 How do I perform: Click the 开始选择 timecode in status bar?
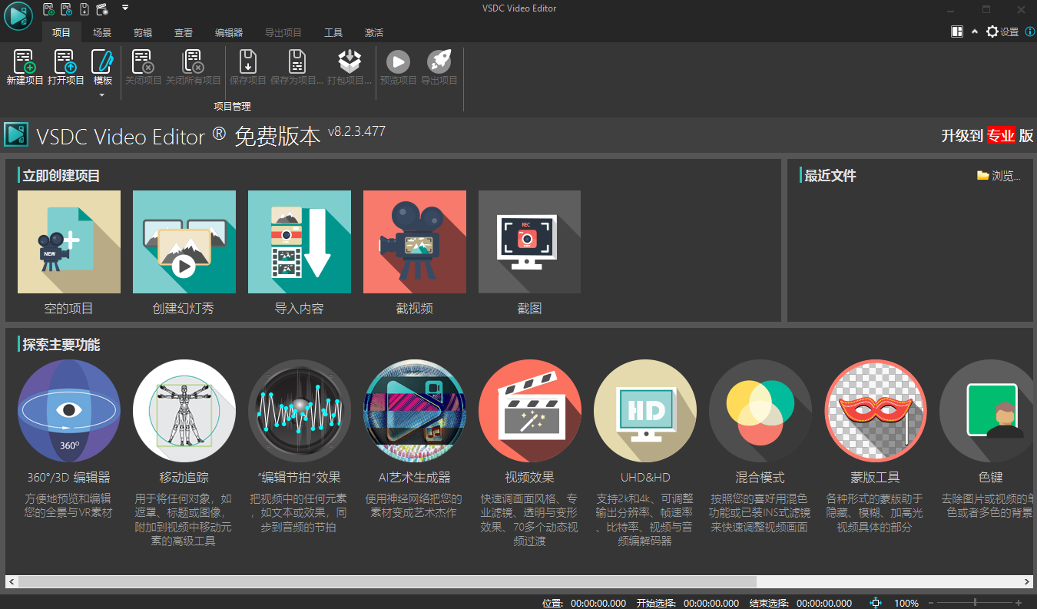click(711, 604)
